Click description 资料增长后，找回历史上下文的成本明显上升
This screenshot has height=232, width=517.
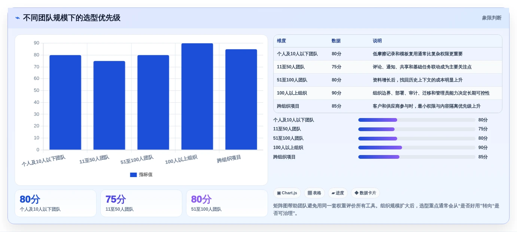pyautogui.click(x=418, y=80)
